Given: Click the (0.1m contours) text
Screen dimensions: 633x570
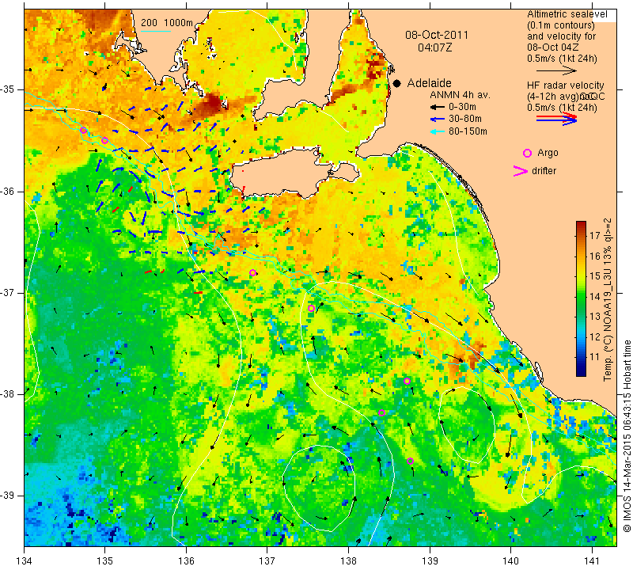Looking at the screenshot, I should pos(560,25).
